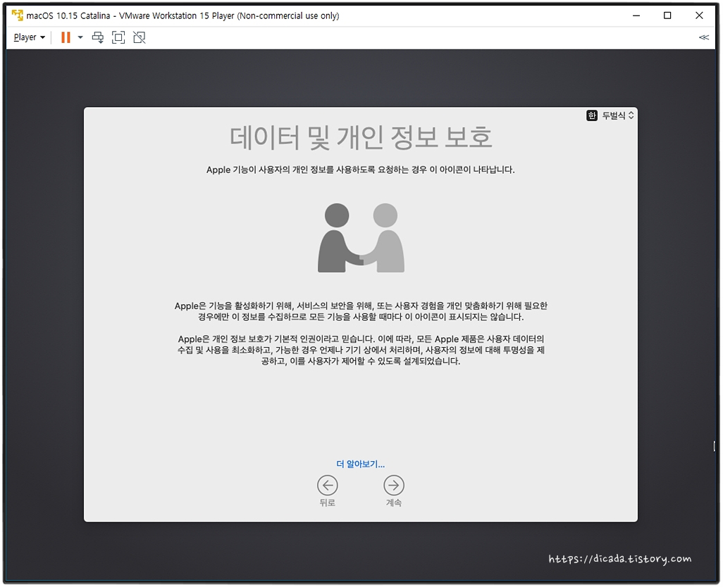723x587 pixels.
Task: Enter full screen mode
Action: coord(118,37)
